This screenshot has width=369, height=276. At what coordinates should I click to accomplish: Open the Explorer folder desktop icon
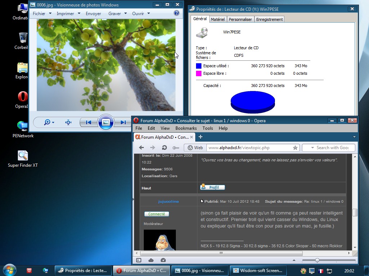point(22,70)
